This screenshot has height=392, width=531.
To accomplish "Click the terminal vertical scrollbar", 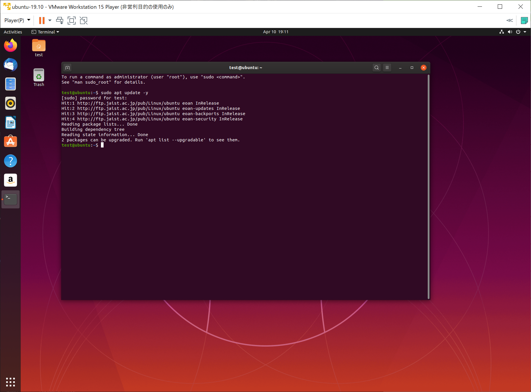I will click(429, 187).
